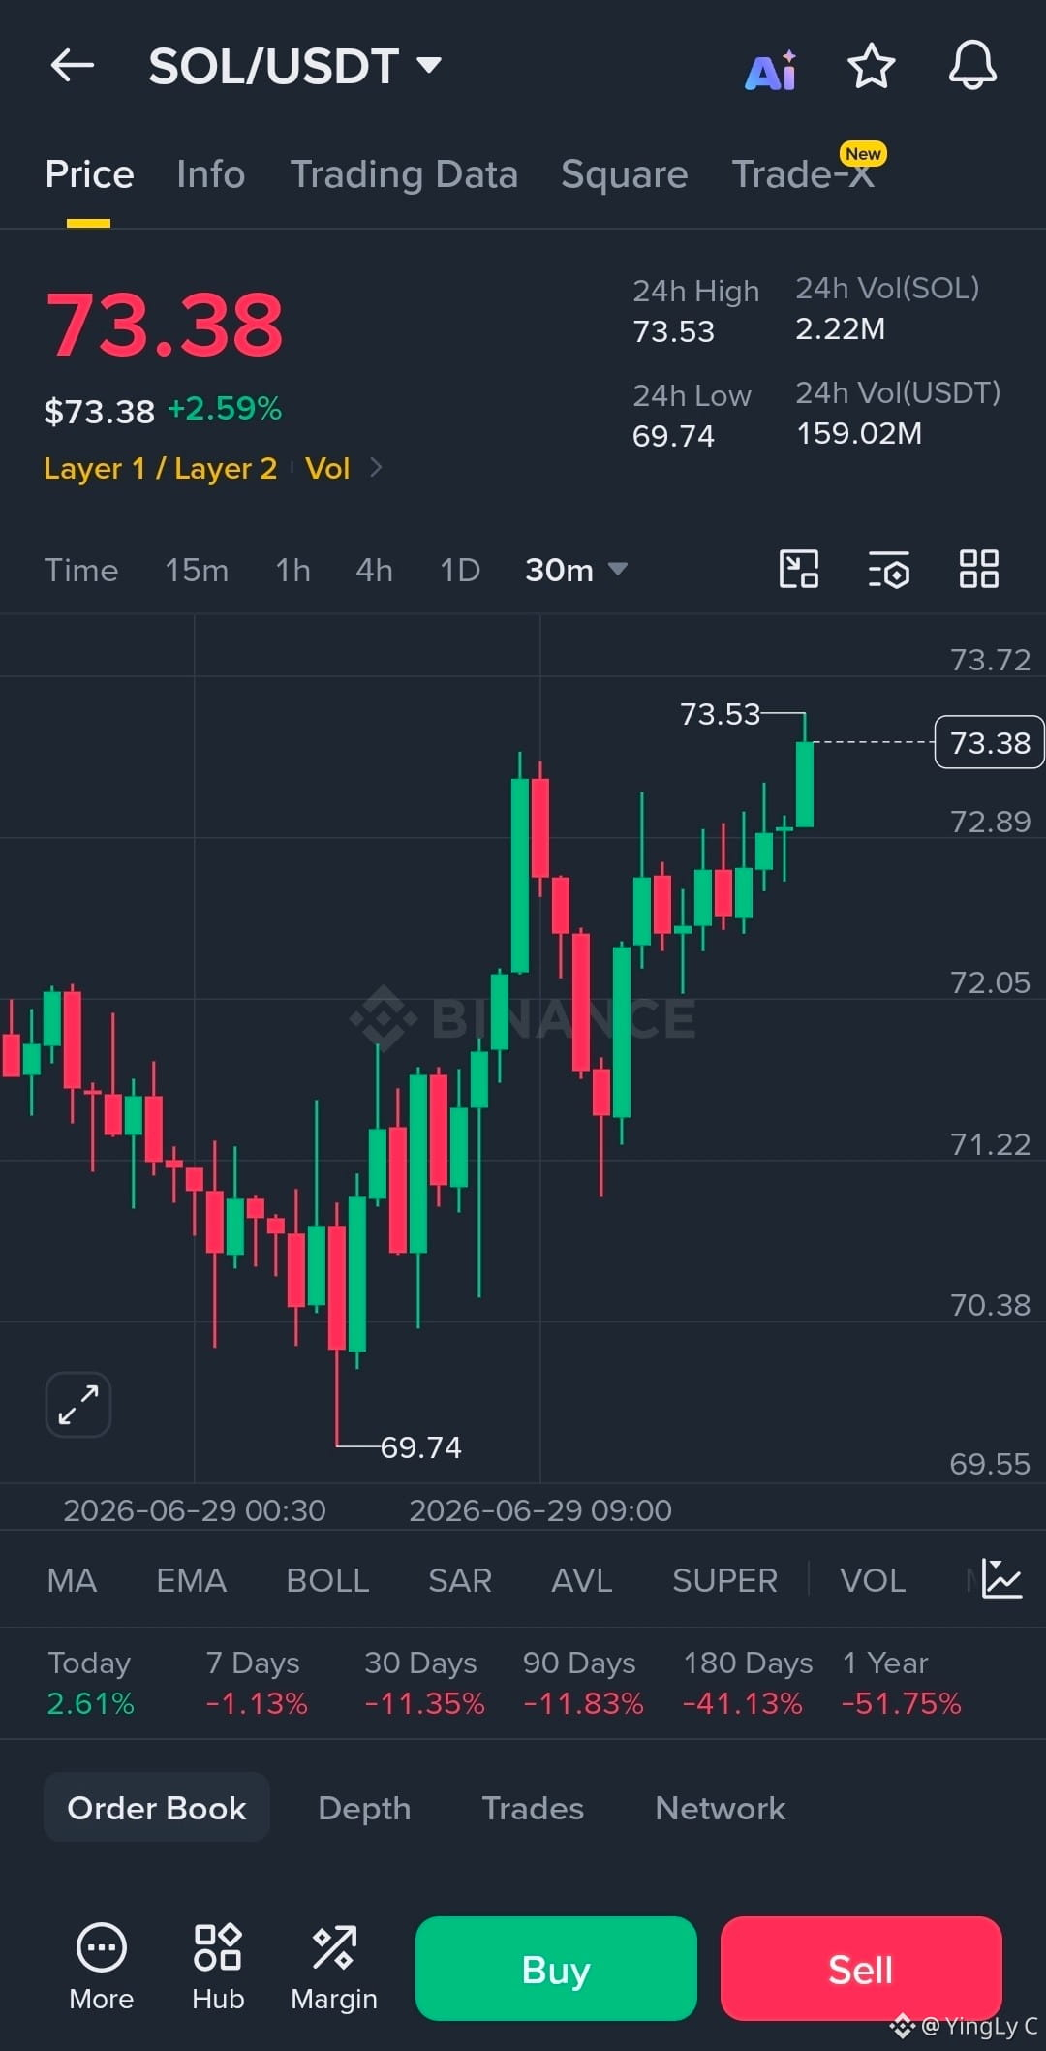The width and height of the screenshot is (1046, 2051).
Task: Switch to the Trades tab
Action: pyautogui.click(x=533, y=1808)
